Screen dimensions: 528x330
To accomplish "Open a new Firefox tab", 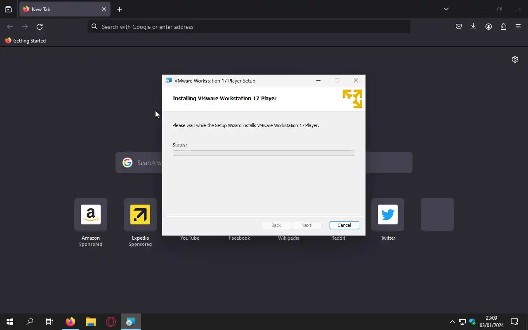I will [120, 9].
